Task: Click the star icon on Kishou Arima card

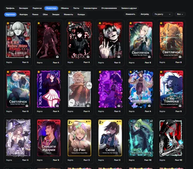Action: 8,23
